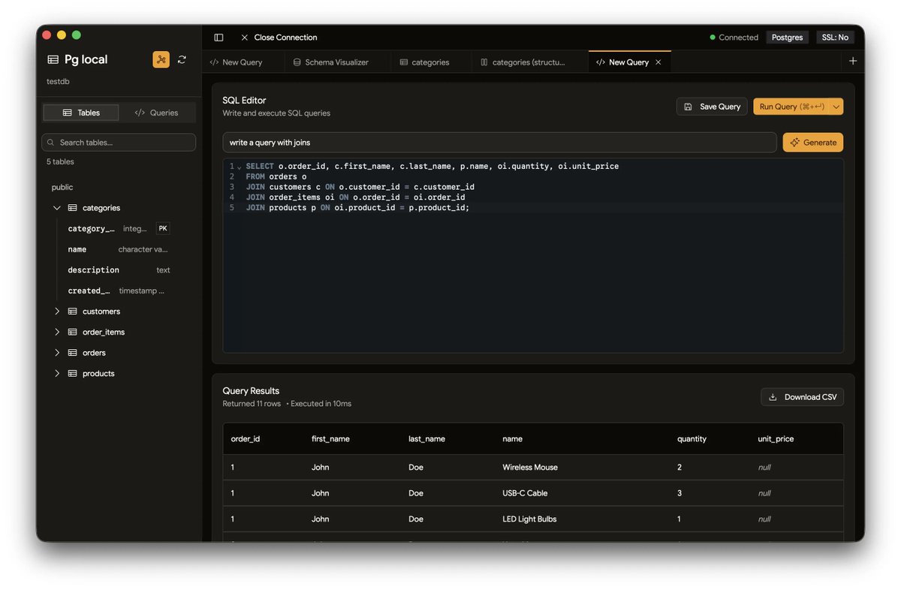
Task: Click the table icon beside orders
Action: [x=73, y=353]
